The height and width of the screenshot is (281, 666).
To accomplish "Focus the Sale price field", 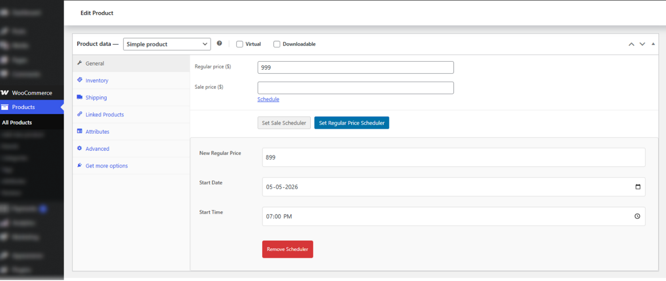I will coord(355,88).
